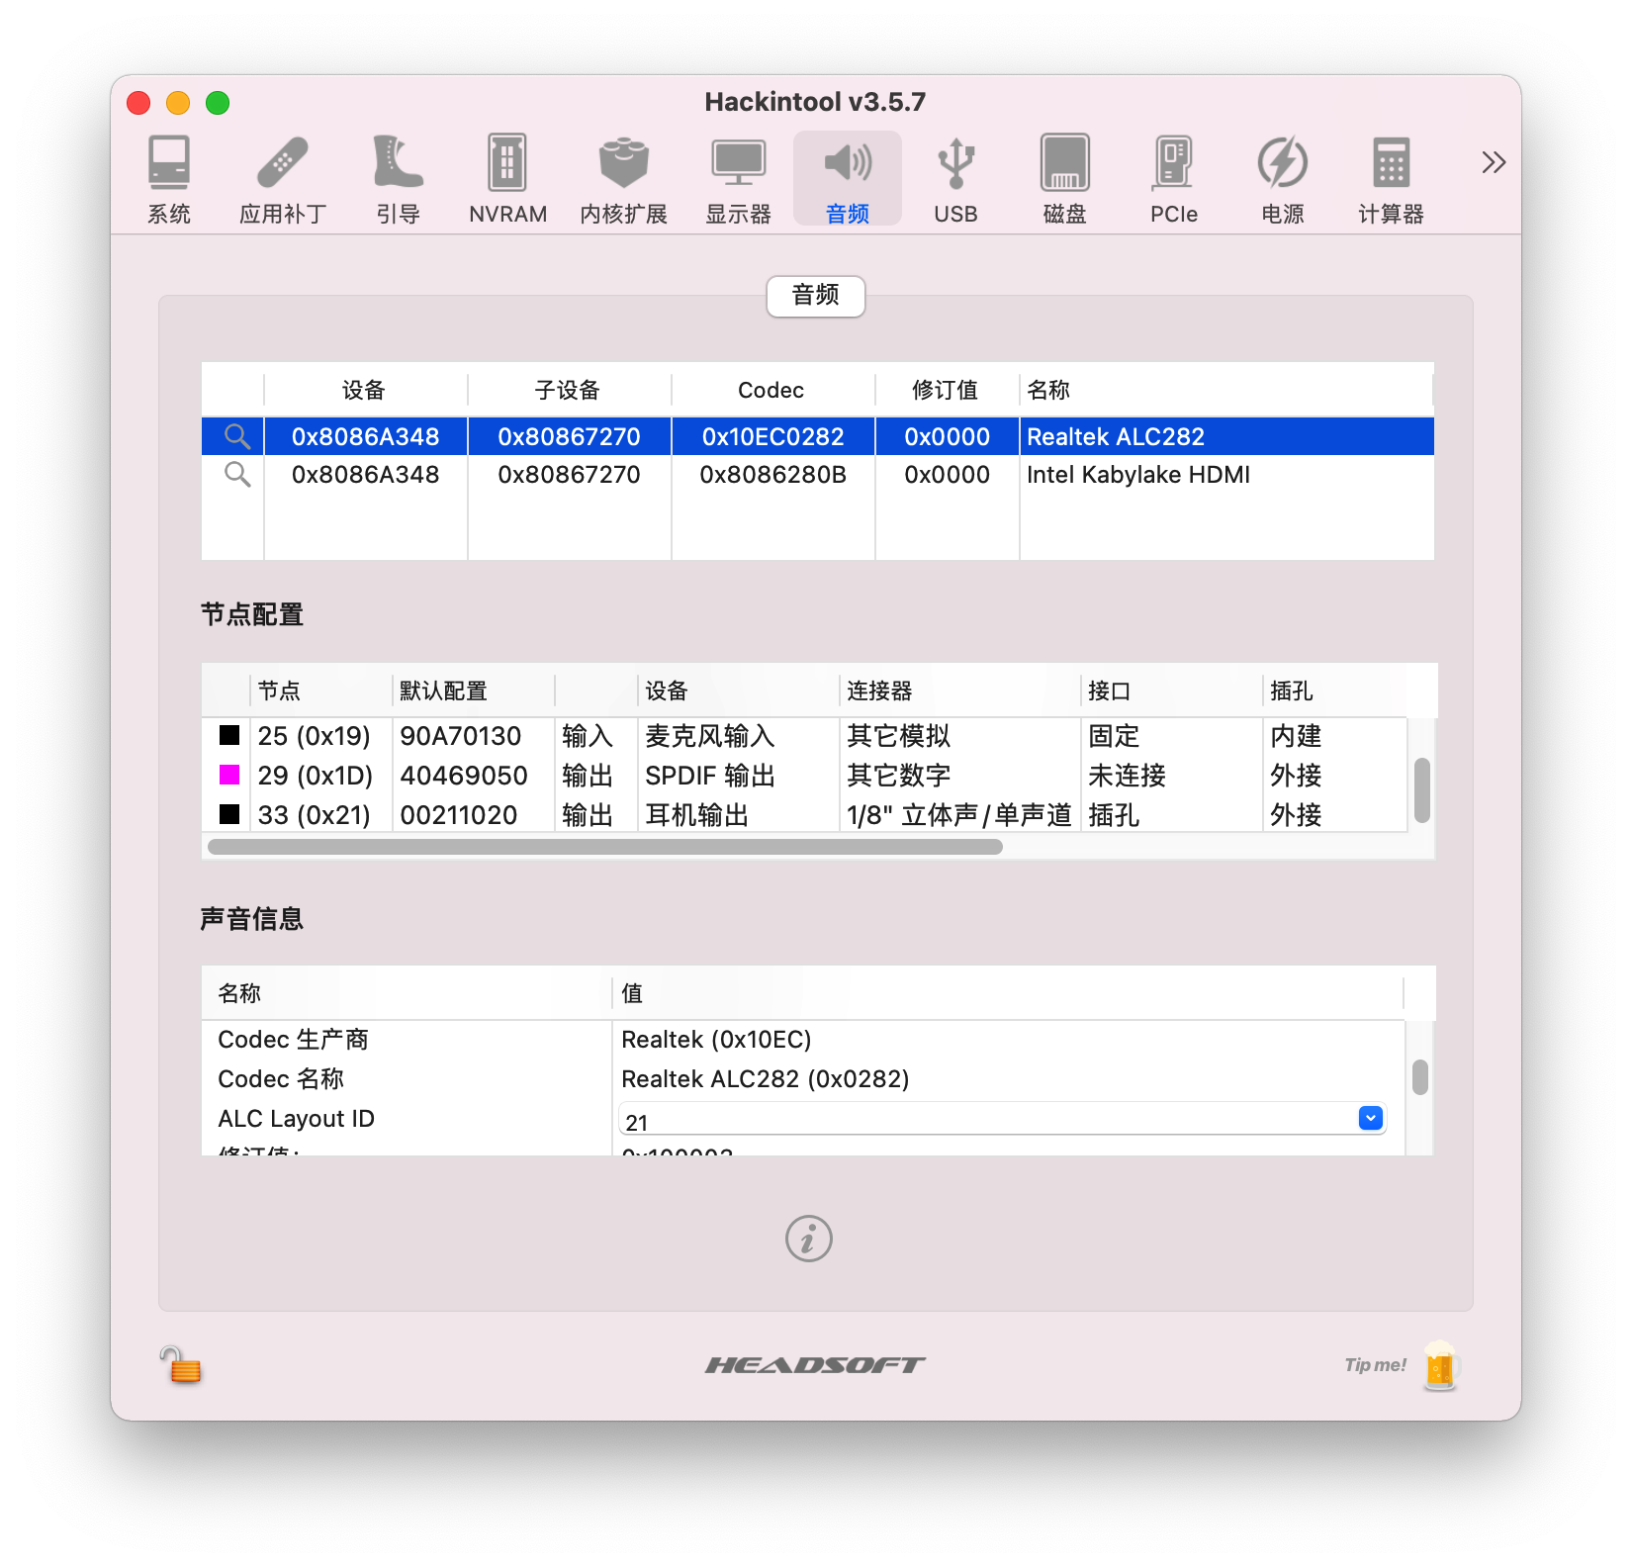Select the 90A70130 default config cell

click(x=460, y=736)
